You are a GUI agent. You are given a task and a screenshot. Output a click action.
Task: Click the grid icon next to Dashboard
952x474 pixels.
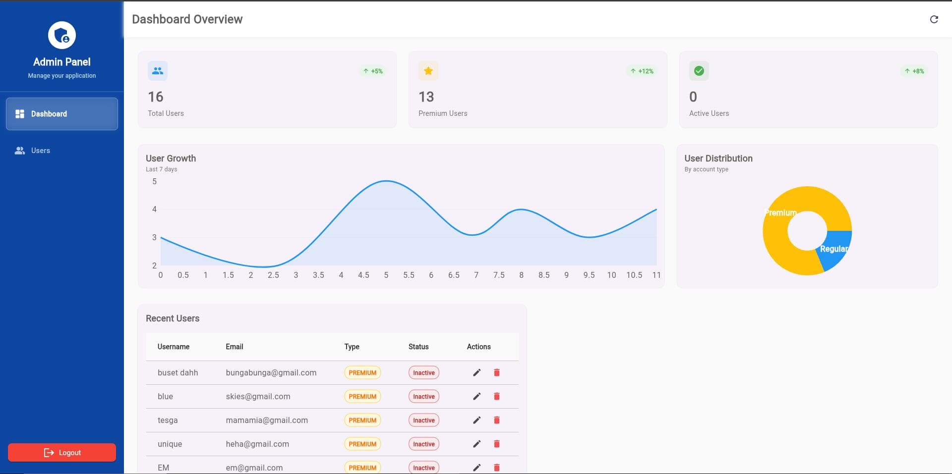coord(20,113)
